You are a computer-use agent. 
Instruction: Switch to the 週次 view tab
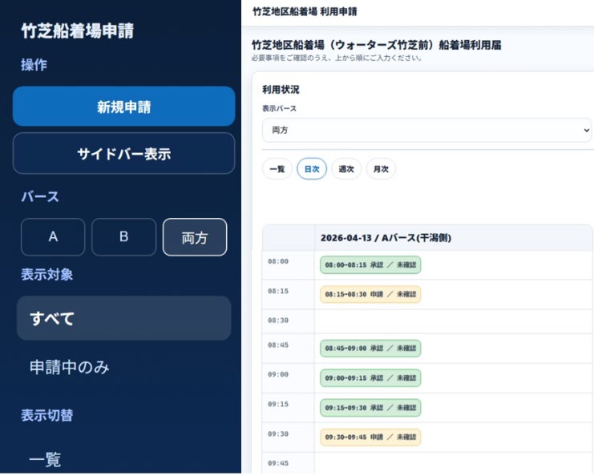(346, 169)
